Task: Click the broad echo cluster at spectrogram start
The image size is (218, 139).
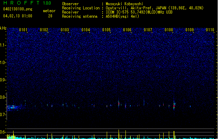Action: 12,108
